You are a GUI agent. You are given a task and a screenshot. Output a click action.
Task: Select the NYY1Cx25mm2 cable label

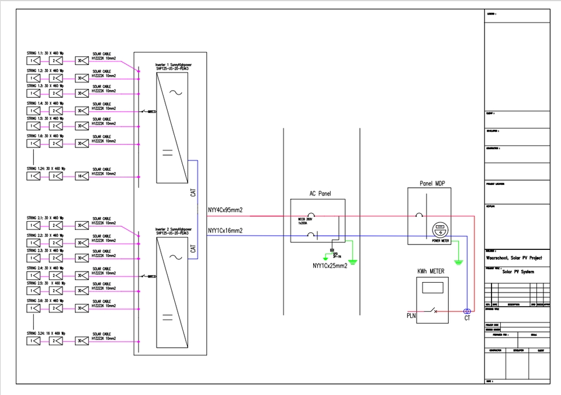point(330,266)
